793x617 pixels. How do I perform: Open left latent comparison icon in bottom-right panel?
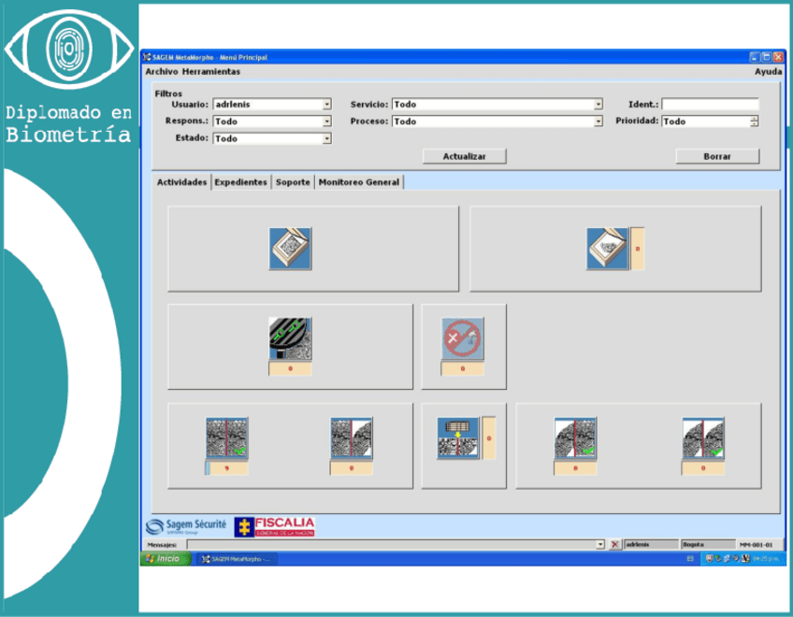pos(575,438)
